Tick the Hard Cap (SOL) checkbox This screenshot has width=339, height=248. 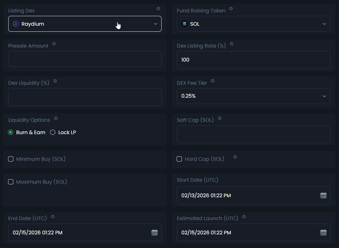point(179,159)
